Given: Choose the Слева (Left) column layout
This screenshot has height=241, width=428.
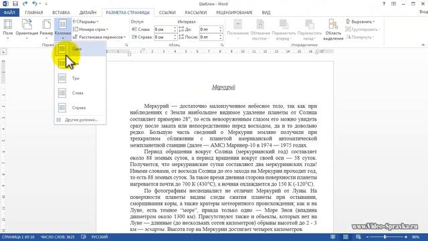Looking at the screenshot, I should 80,93.
